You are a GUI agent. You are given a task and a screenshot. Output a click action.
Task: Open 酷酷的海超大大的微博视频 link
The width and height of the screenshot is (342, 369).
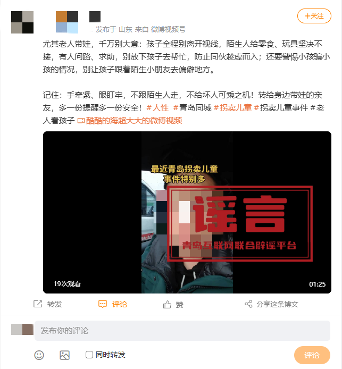pos(134,121)
